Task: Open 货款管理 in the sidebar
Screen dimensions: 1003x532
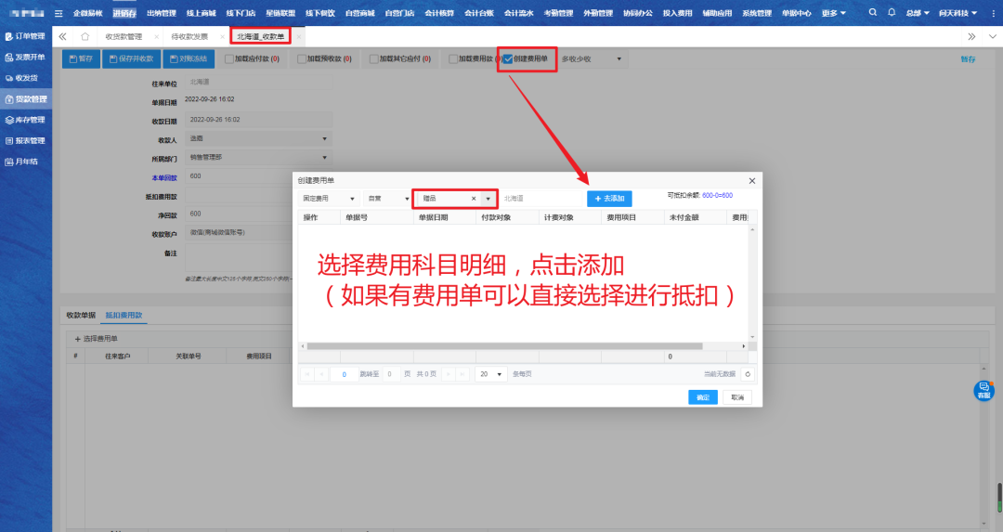Action: tap(26, 99)
